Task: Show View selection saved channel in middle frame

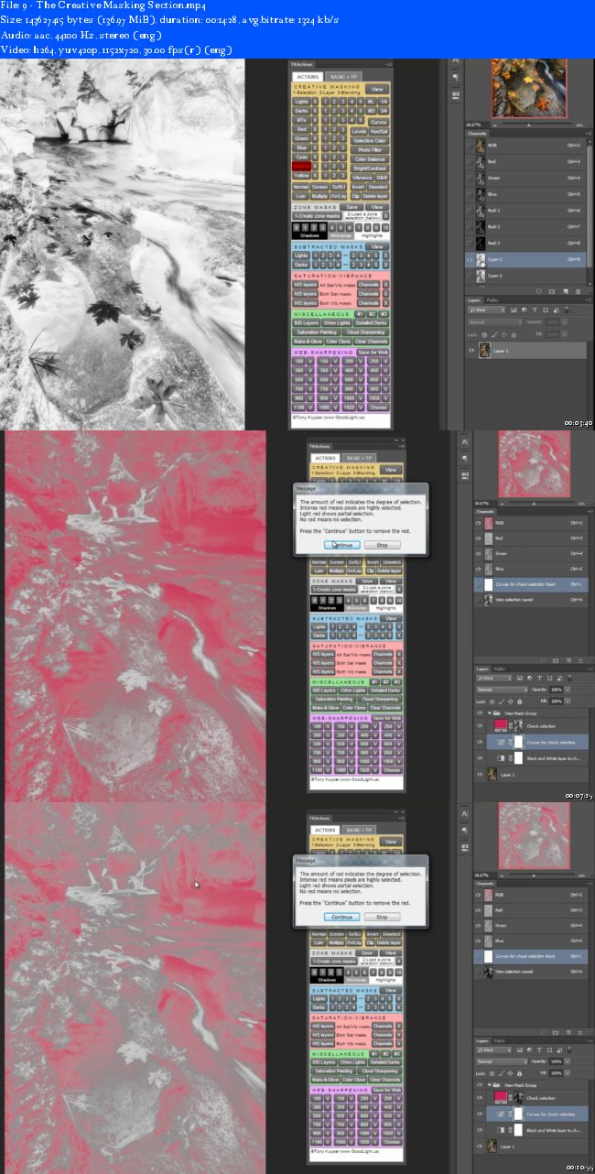Action: (478, 600)
